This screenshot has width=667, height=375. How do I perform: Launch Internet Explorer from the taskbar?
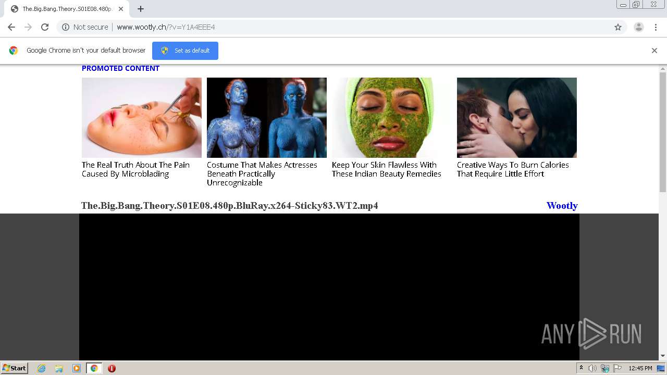pos(42,368)
